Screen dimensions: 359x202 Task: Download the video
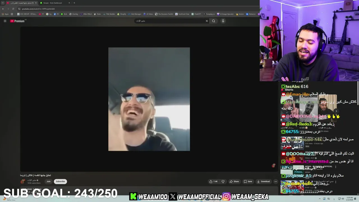pos(263,182)
